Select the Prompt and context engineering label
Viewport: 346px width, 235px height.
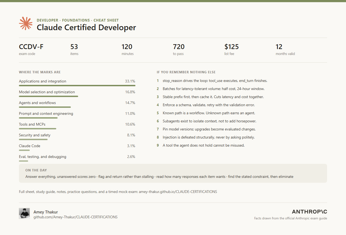click(x=46, y=113)
